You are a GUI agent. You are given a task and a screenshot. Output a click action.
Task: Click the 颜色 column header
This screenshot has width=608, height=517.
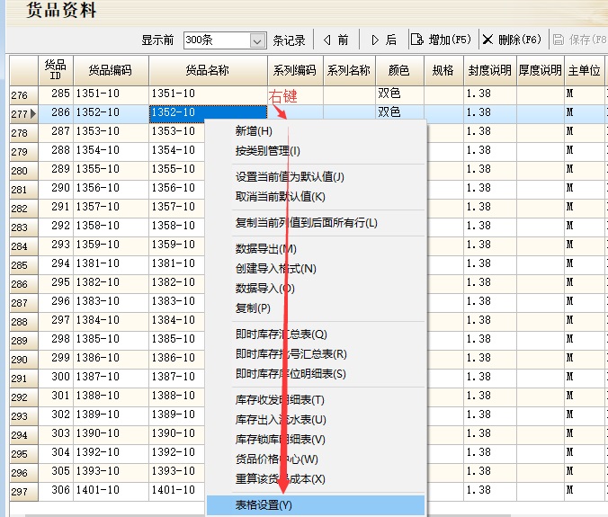[x=398, y=70]
